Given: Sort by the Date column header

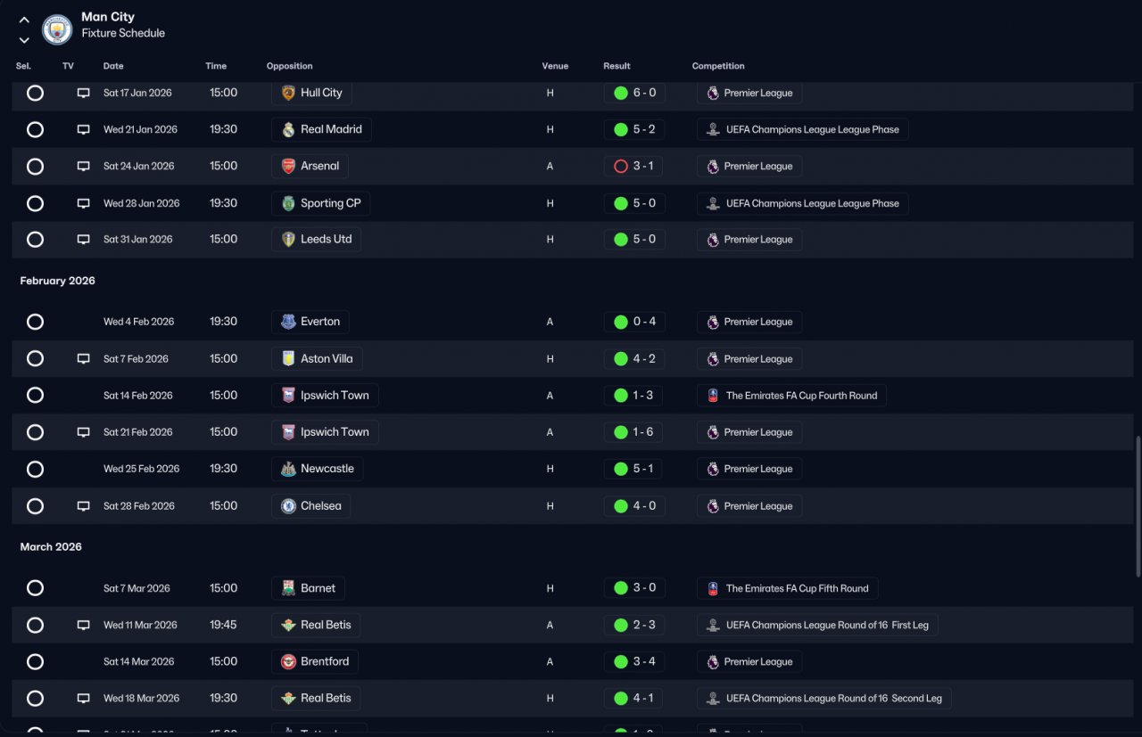Looking at the screenshot, I should pos(113,66).
